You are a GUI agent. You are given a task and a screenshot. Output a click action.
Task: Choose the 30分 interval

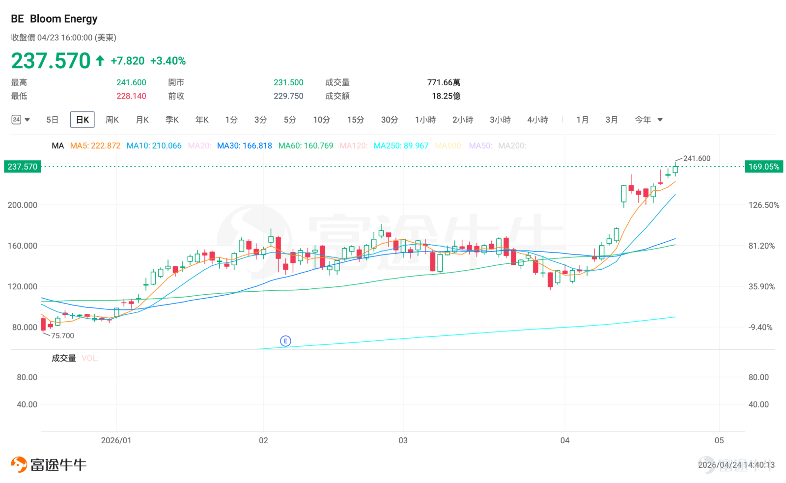point(390,120)
